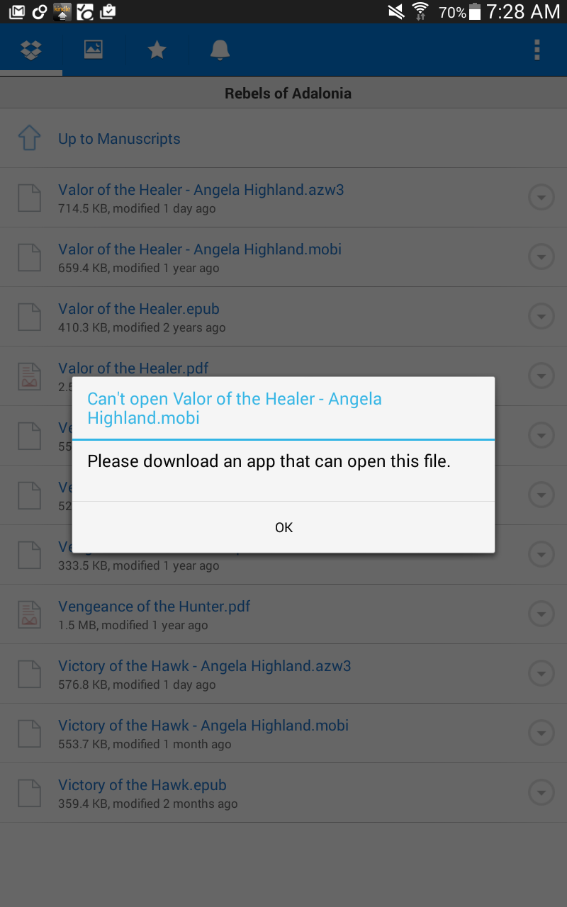Expand options for Victory of the Hawk.epub
This screenshot has height=907, width=567.
pyautogui.click(x=541, y=793)
